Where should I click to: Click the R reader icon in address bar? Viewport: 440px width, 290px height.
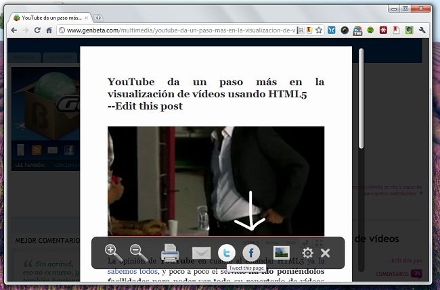click(301, 30)
